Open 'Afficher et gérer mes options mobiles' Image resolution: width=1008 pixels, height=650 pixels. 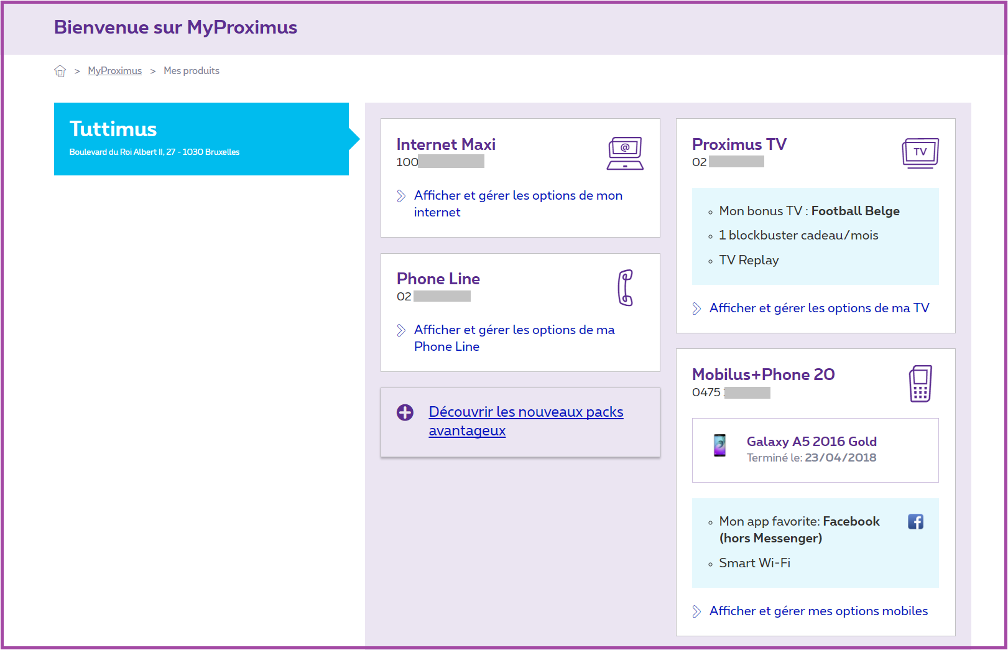[818, 611]
